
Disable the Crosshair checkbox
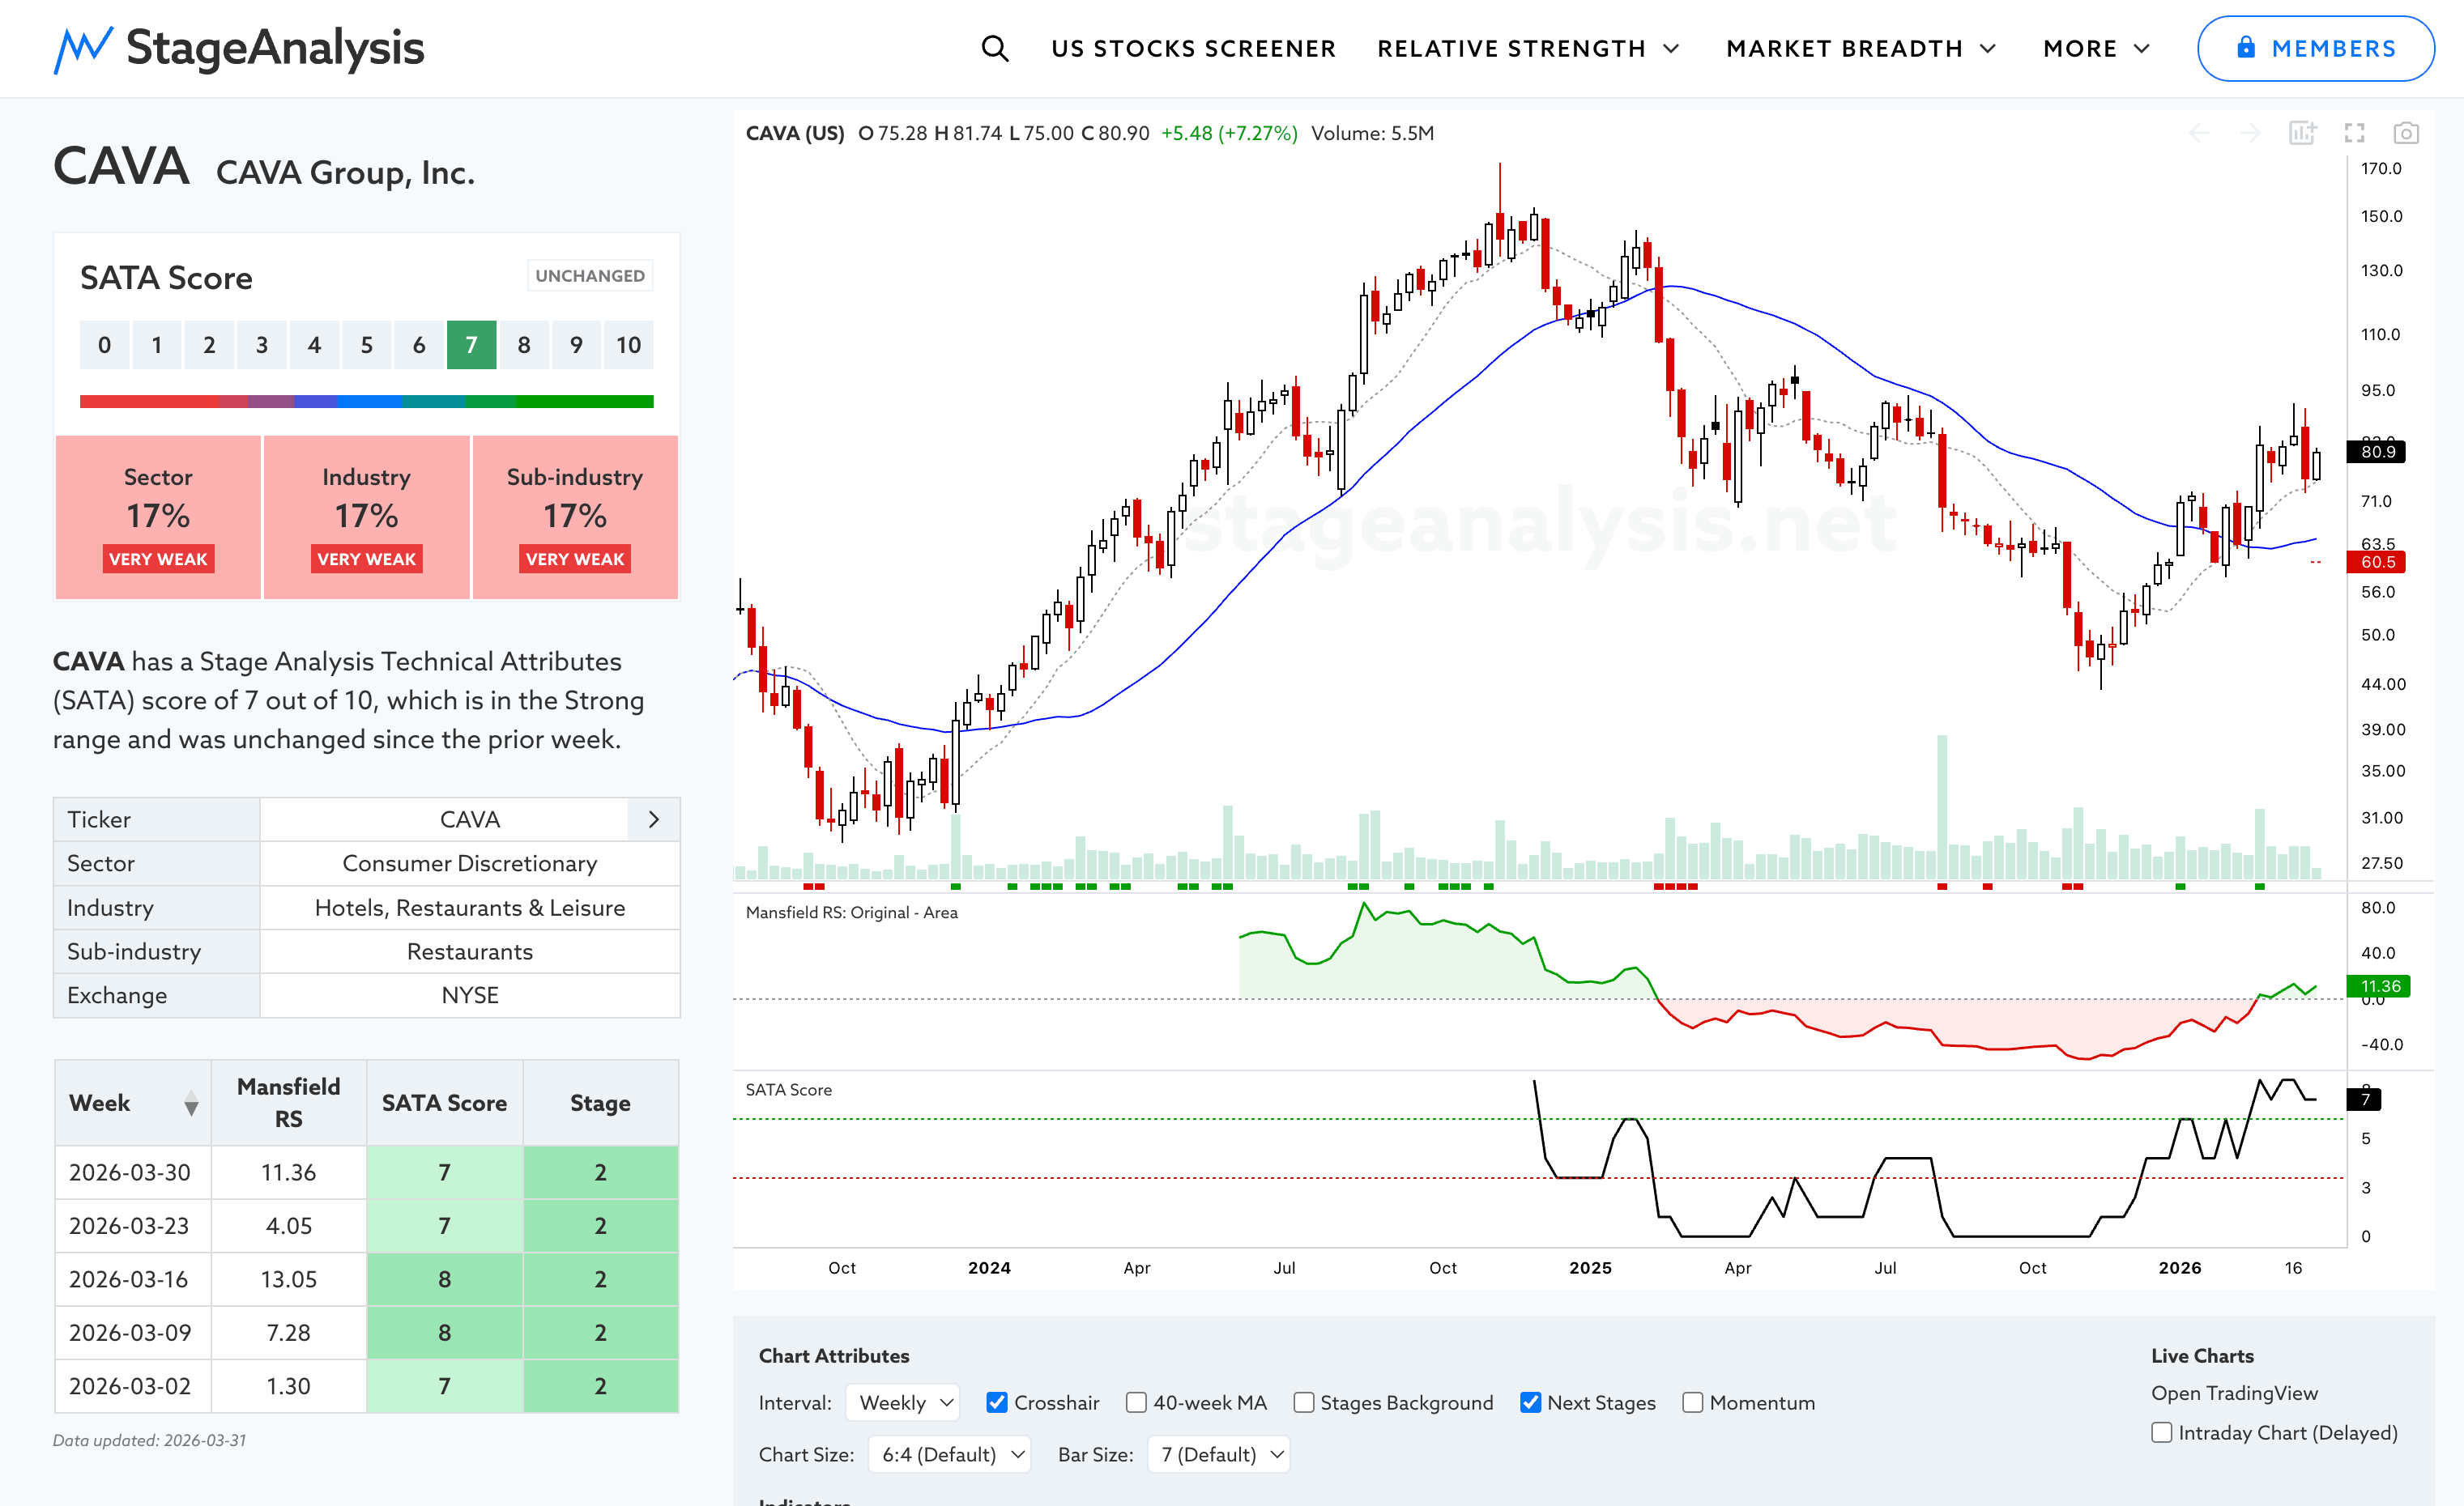[997, 1402]
